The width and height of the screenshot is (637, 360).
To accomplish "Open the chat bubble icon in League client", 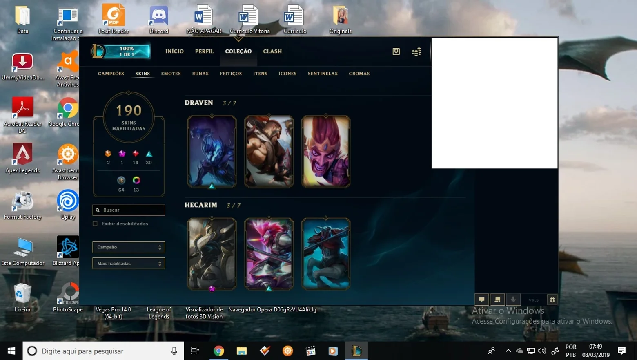I will pos(482,300).
